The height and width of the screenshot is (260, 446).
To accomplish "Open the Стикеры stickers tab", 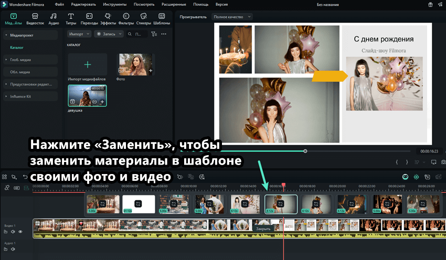I will (143, 19).
